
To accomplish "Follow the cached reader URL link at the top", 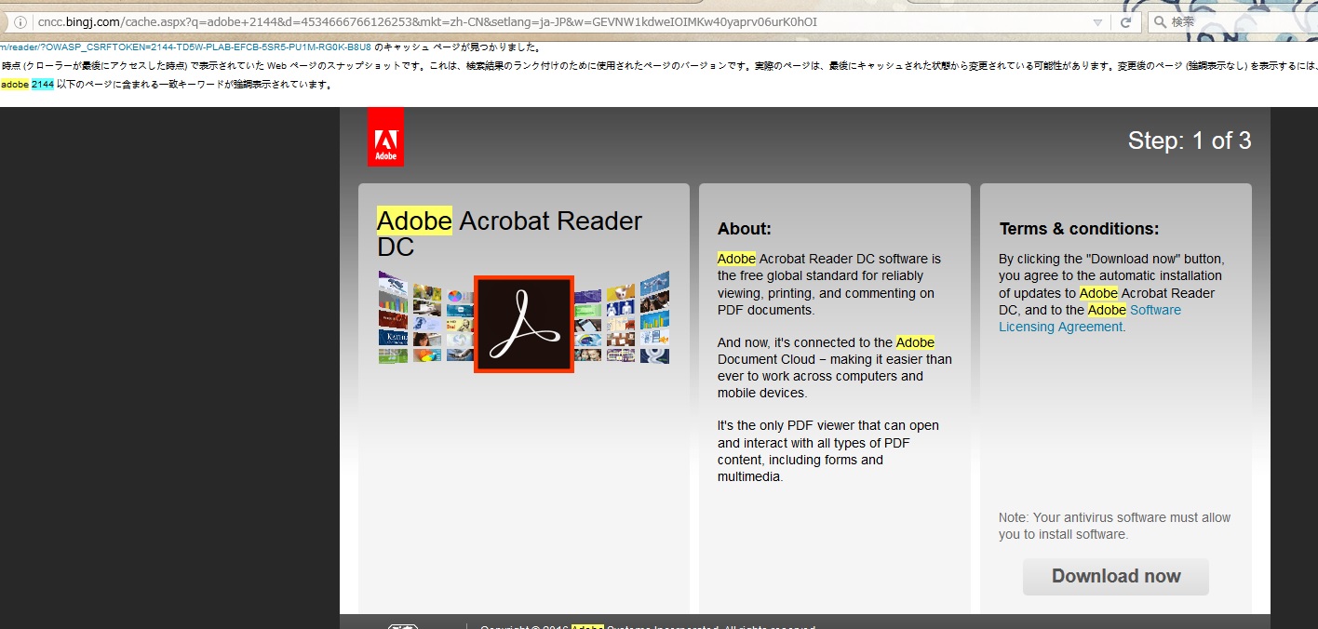I will click(x=185, y=47).
